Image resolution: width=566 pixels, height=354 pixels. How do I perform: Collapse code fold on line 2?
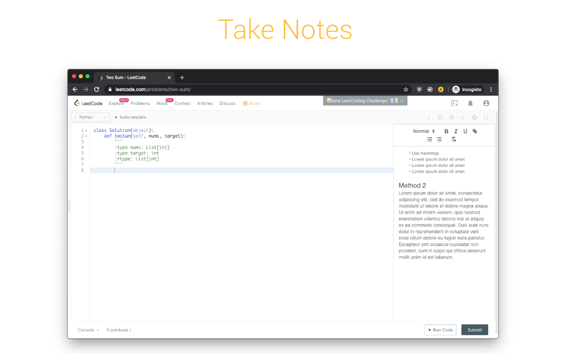point(86,136)
